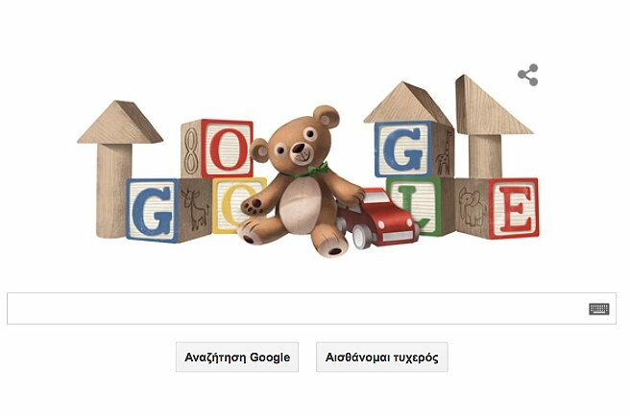Click the share icon beside the doodle
630x416 pixels.
coord(527,75)
